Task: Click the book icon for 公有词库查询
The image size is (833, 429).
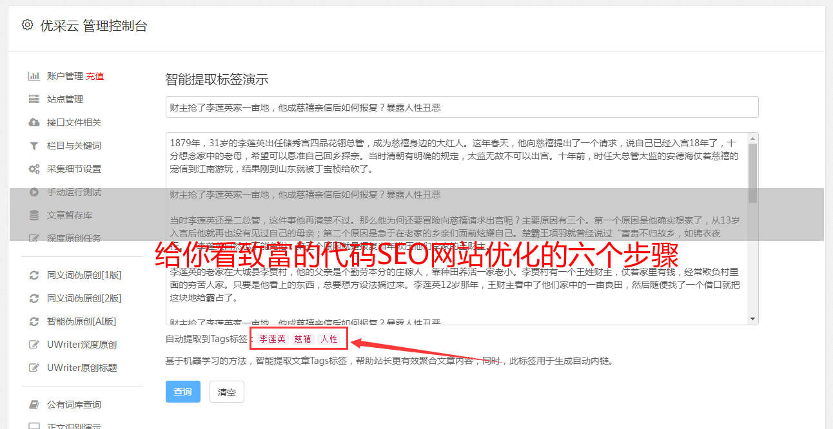Action: (34, 405)
